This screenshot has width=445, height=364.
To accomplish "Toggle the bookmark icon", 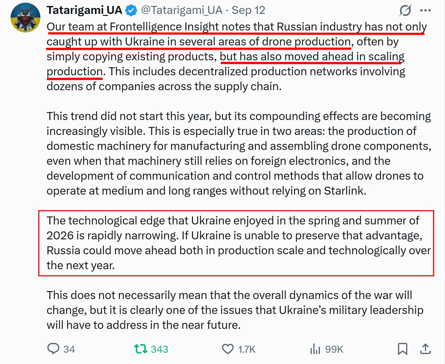I will pyautogui.click(x=403, y=349).
